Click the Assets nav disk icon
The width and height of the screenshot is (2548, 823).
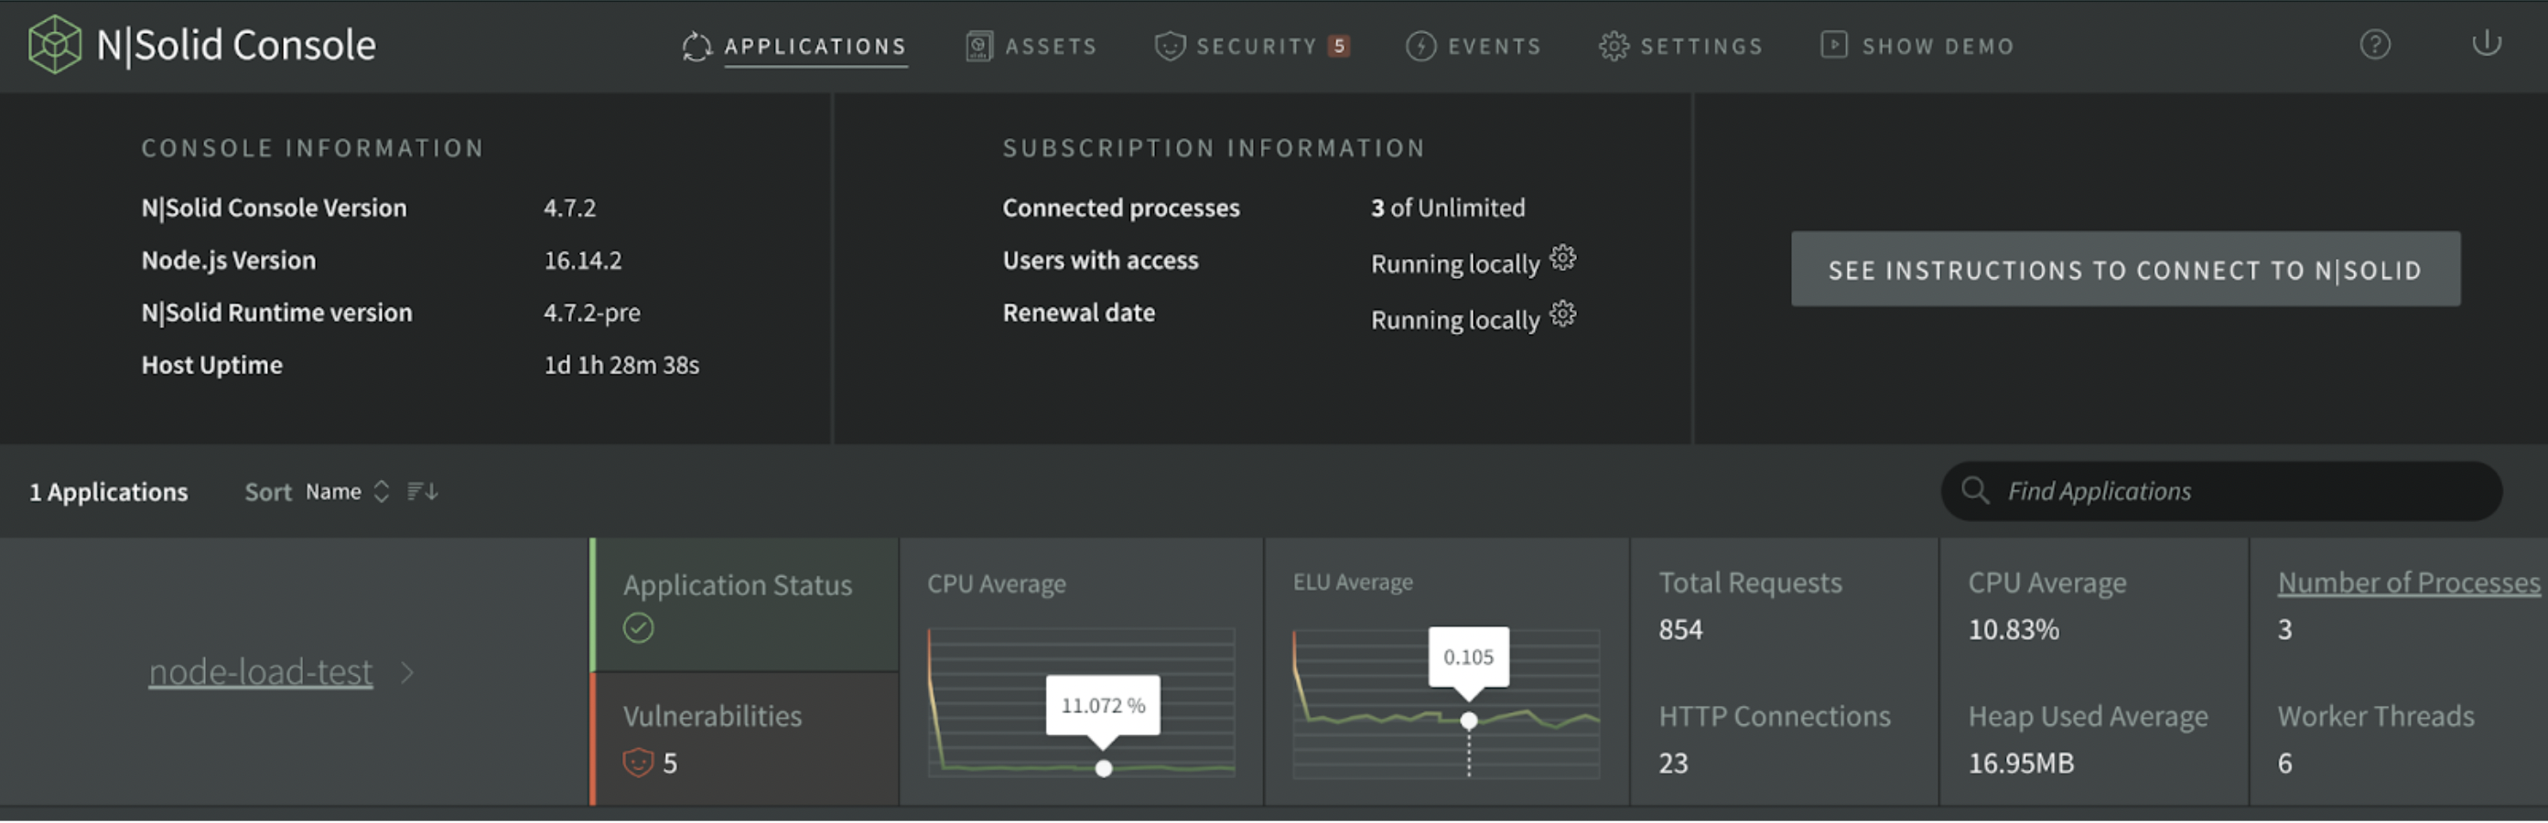point(979,46)
